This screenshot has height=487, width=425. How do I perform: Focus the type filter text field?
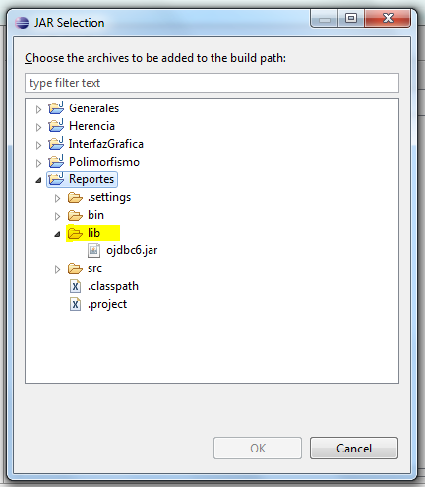coord(212,83)
